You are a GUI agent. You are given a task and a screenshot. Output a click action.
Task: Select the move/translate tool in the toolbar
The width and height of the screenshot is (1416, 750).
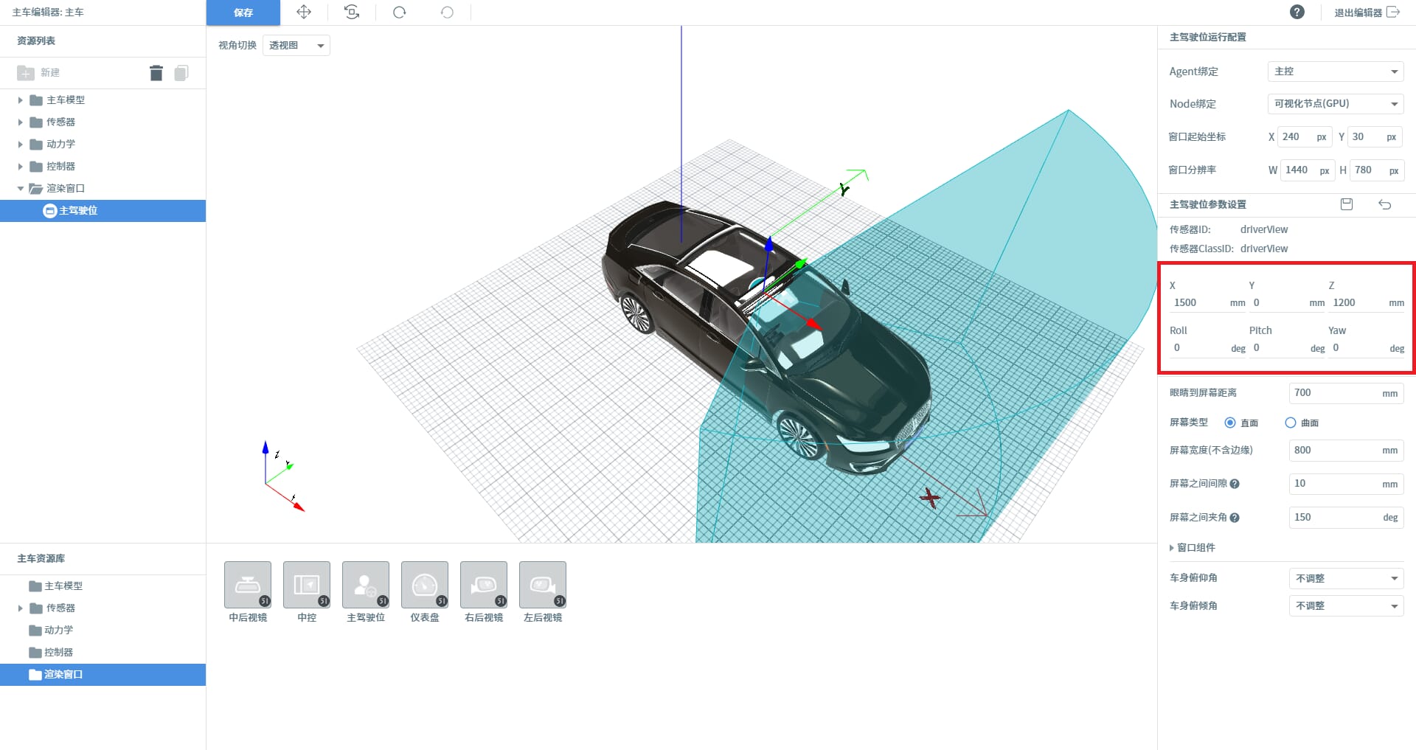[x=304, y=12]
